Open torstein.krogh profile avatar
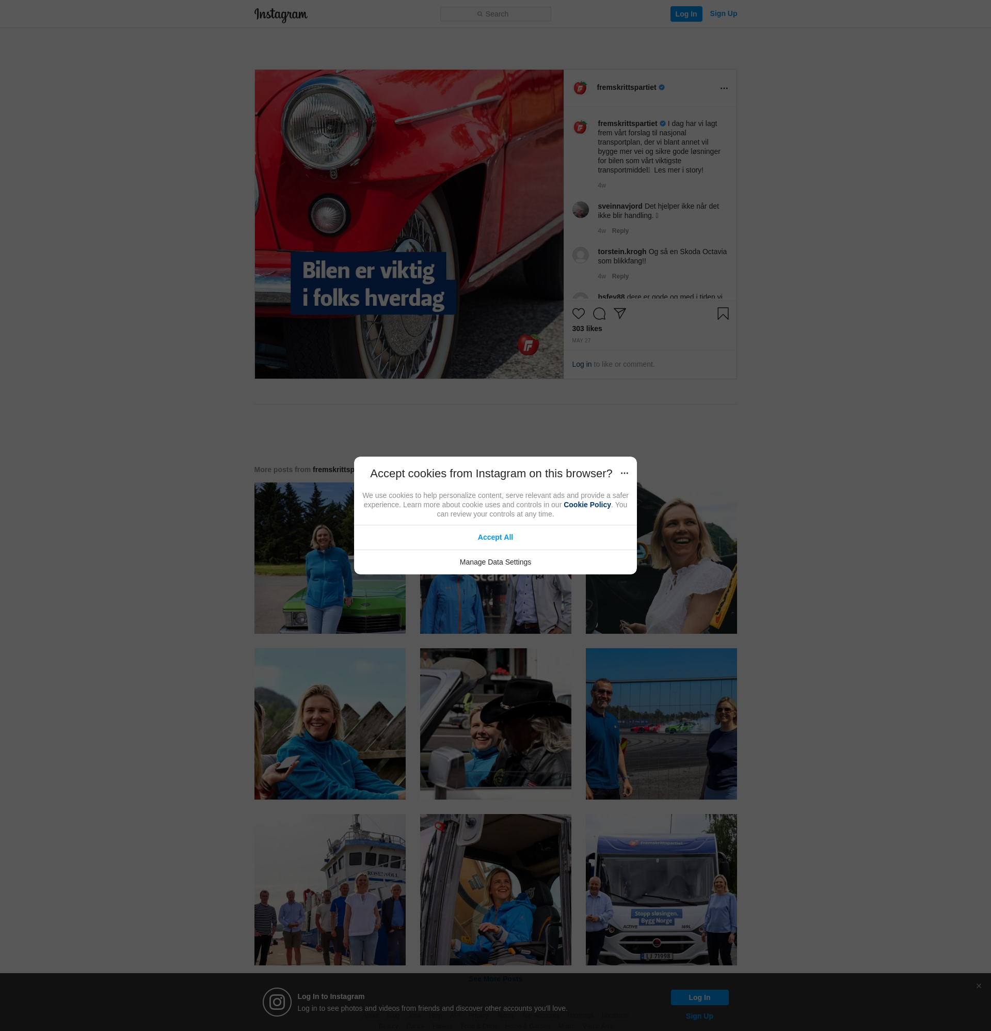Screen dimensions: 991x1031 pos(580,255)
